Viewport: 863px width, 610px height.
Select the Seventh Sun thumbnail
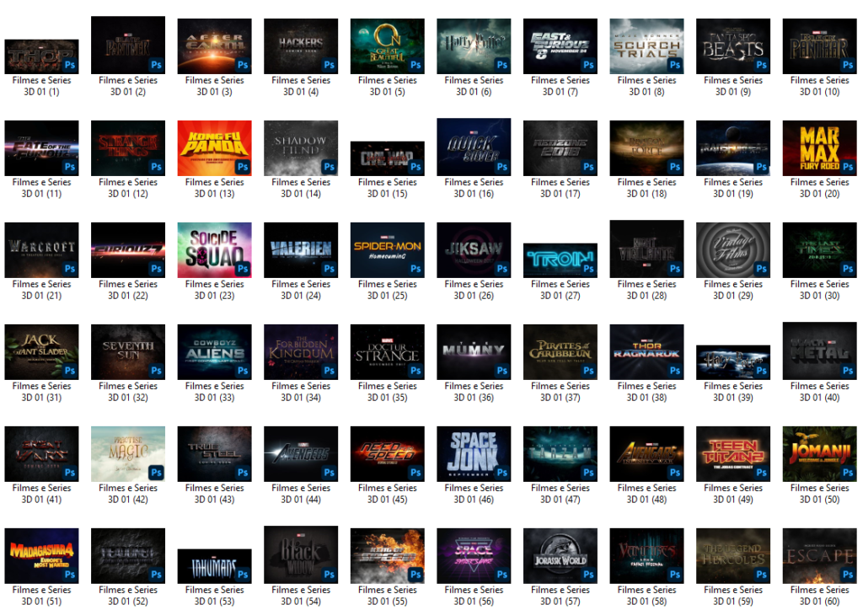point(128,352)
